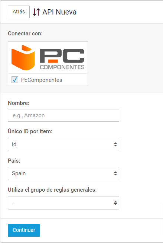
Task: Click the API Nueva heading text
Action: tap(59, 12)
